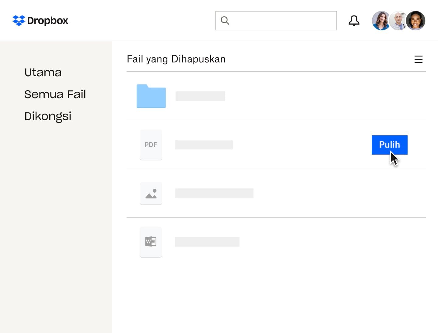Screen dimensions: 438x333
Task: Open the notifications bell
Action: 354,20
